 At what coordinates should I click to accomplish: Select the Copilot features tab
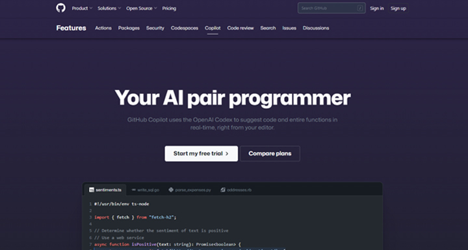[x=213, y=28]
